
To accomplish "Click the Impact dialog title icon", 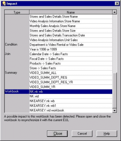I will tap(4, 4).
